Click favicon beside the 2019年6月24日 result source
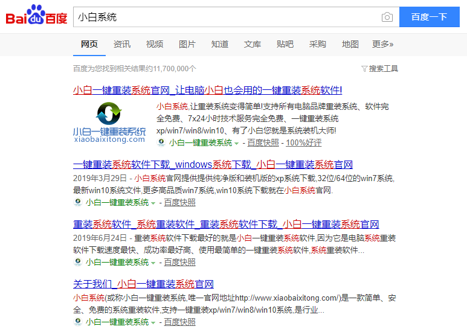 78,262
